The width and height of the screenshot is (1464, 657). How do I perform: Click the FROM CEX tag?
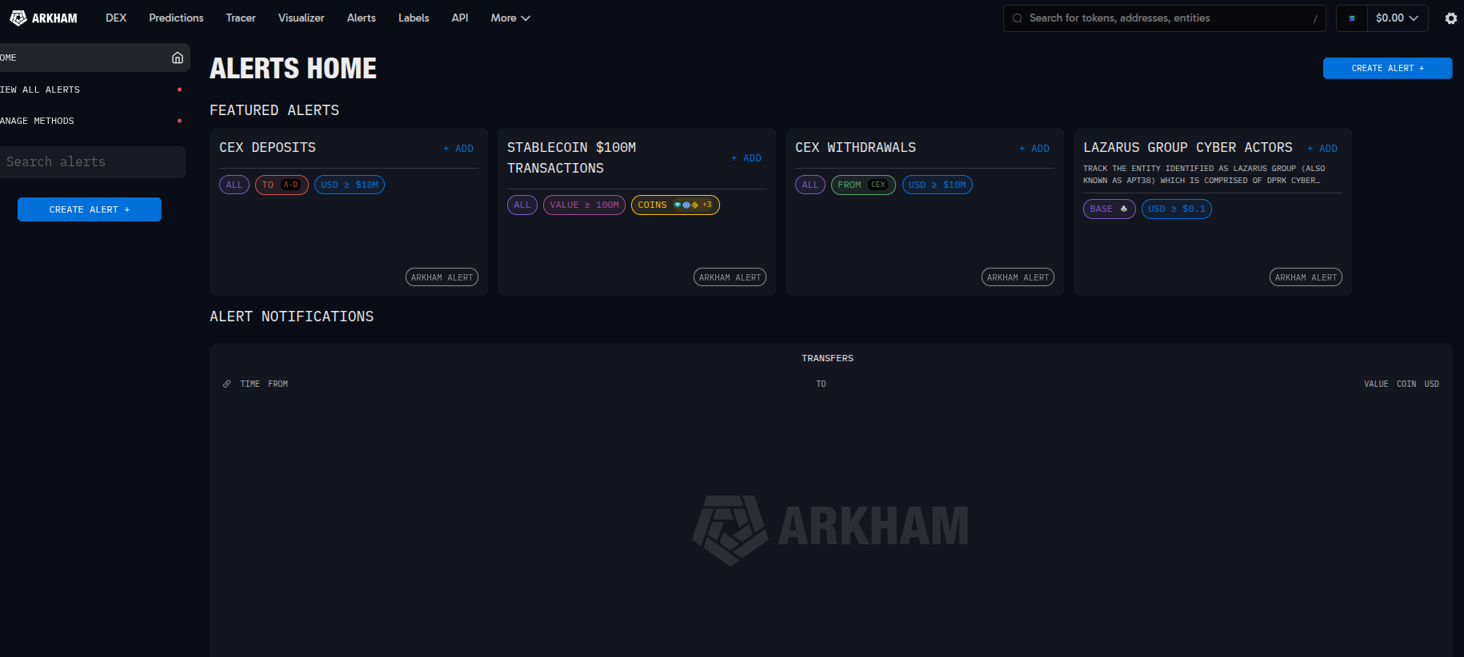863,185
